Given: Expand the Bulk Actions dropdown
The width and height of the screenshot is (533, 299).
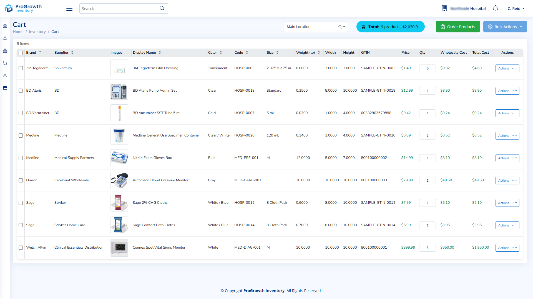Looking at the screenshot, I should [505, 27].
